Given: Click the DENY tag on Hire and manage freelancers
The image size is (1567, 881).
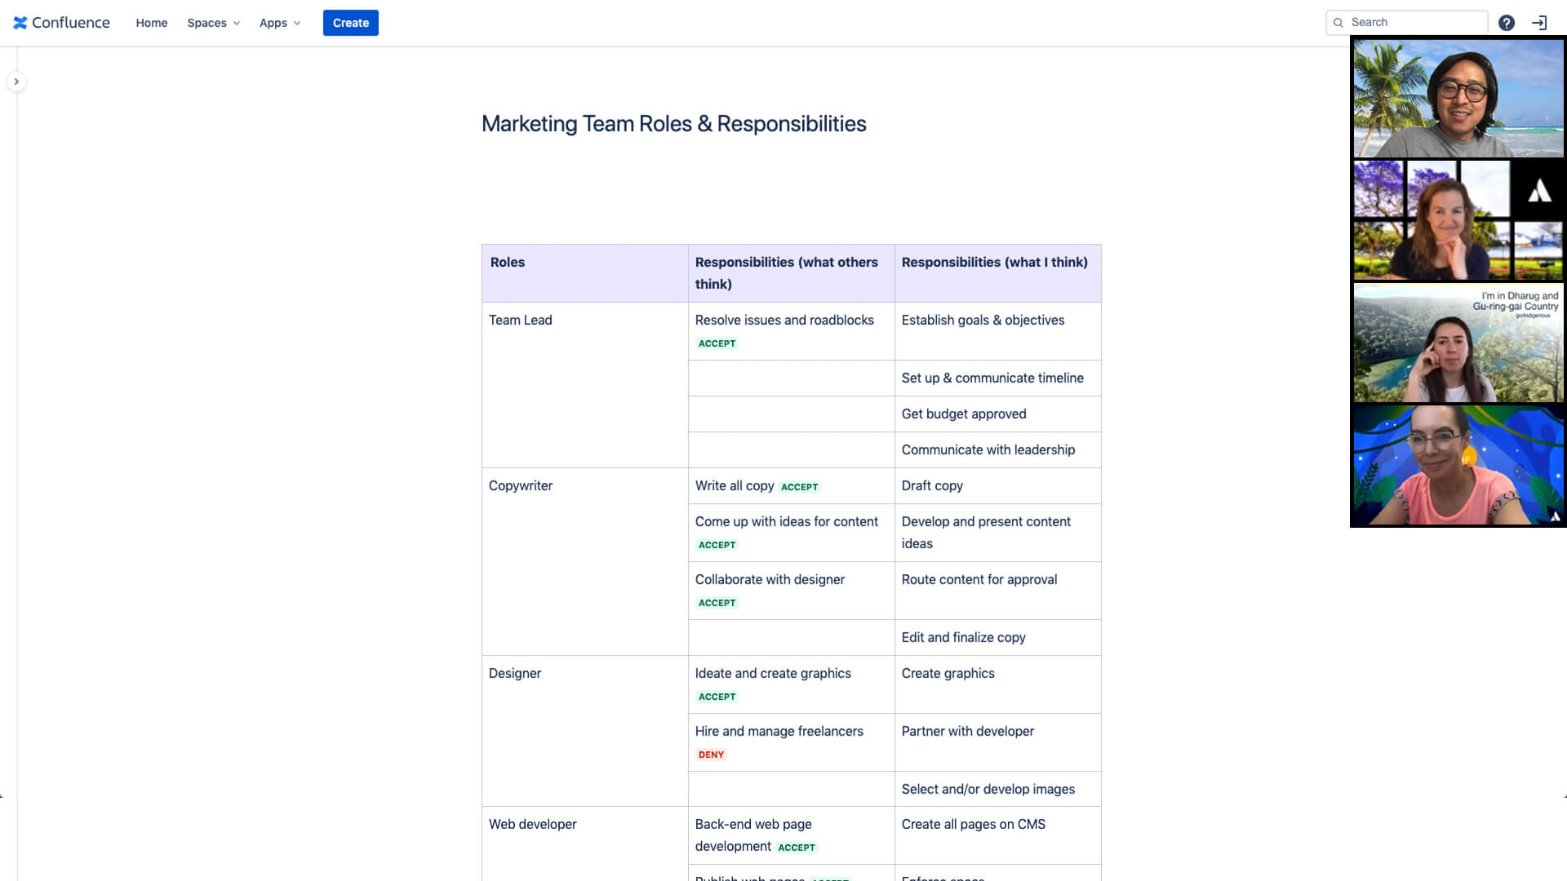Looking at the screenshot, I should point(710,754).
